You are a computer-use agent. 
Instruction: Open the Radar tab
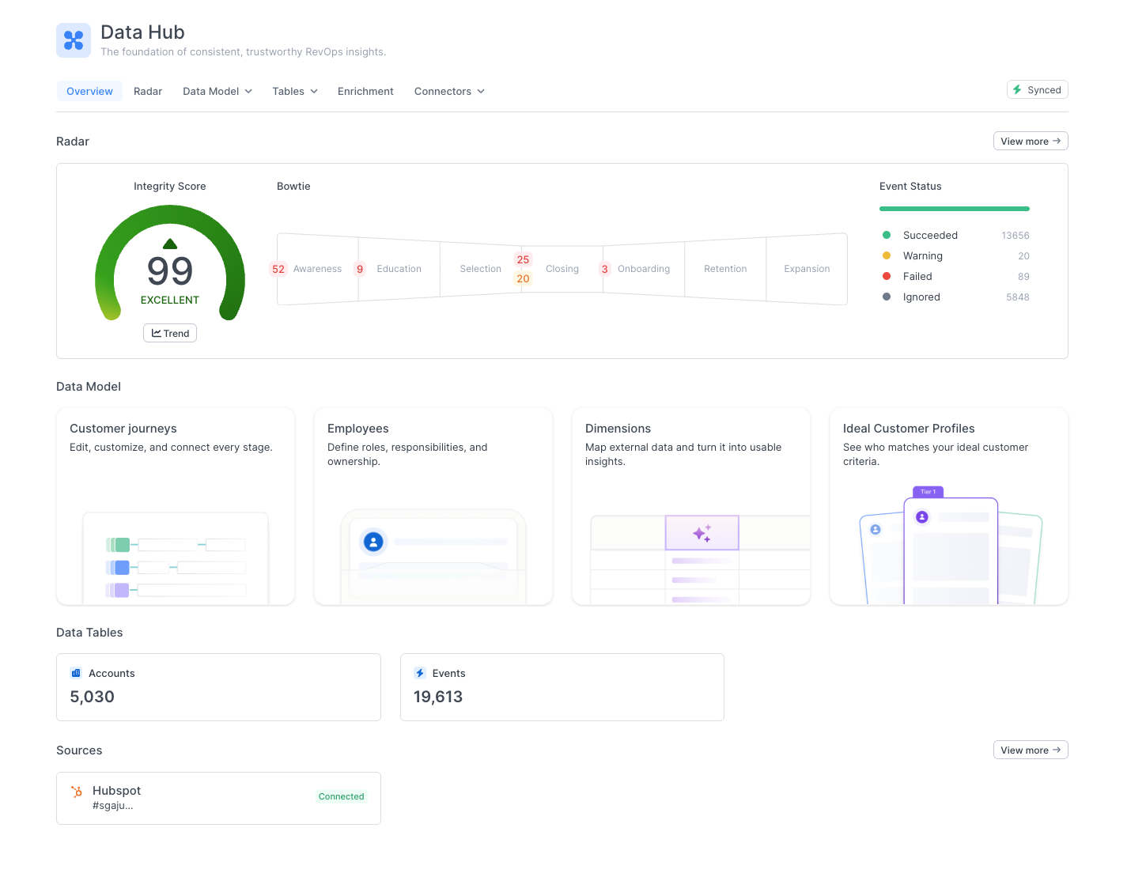[148, 91]
